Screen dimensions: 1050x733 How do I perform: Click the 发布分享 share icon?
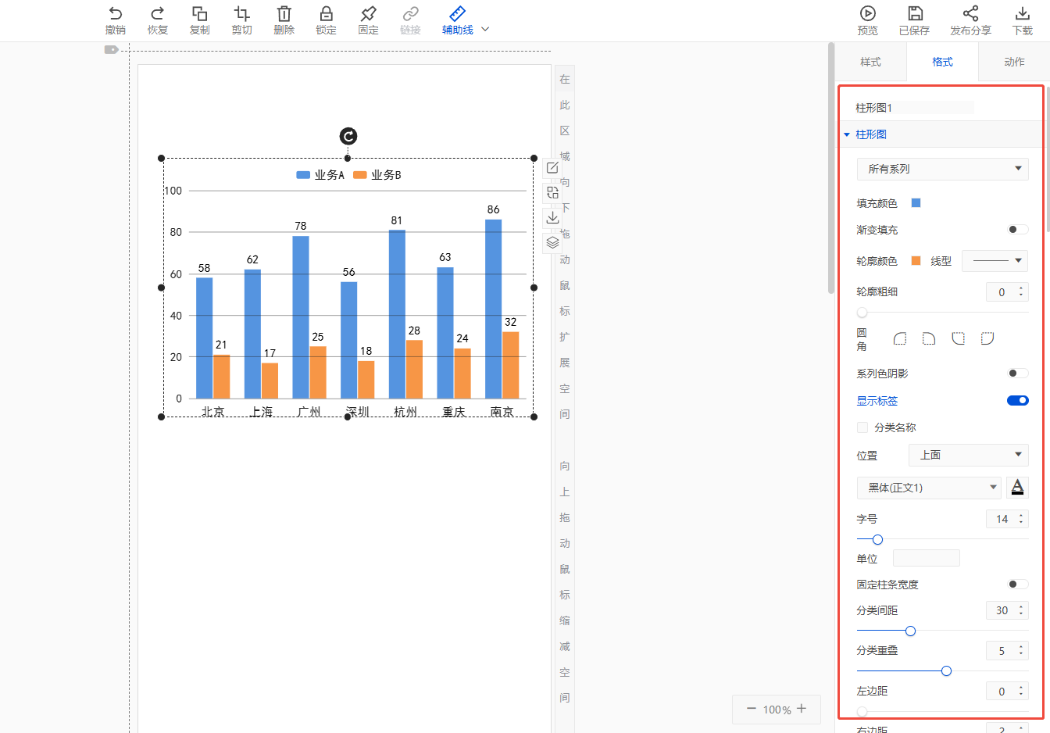[x=970, y=13]
